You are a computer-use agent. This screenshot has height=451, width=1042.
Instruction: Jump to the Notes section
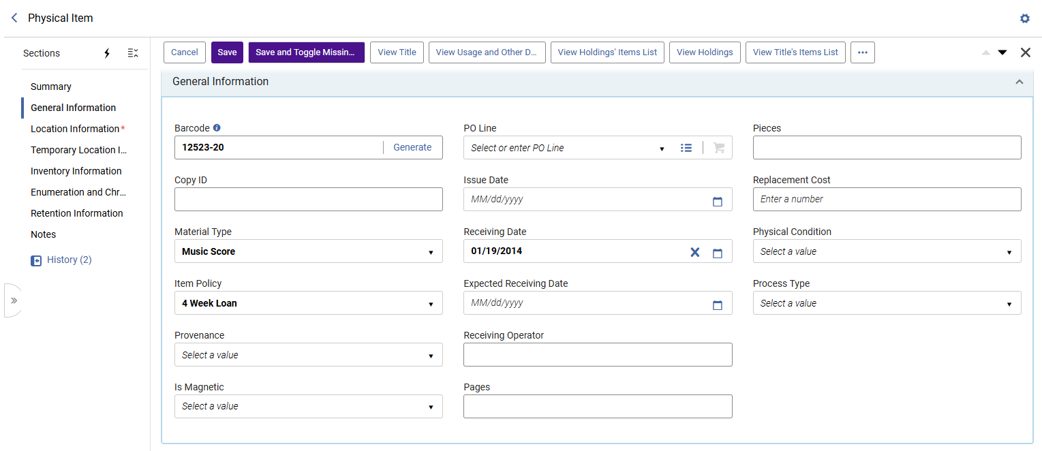coord(44,234)
